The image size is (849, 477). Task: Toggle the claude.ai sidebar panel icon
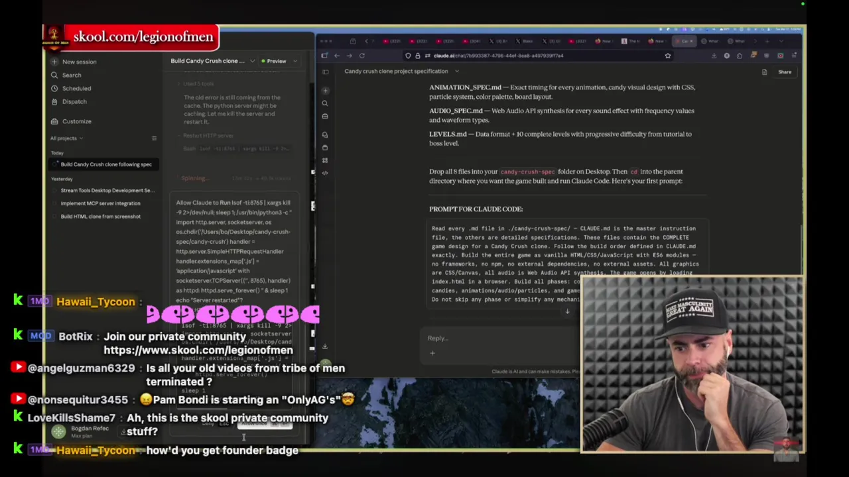point(325,71)
